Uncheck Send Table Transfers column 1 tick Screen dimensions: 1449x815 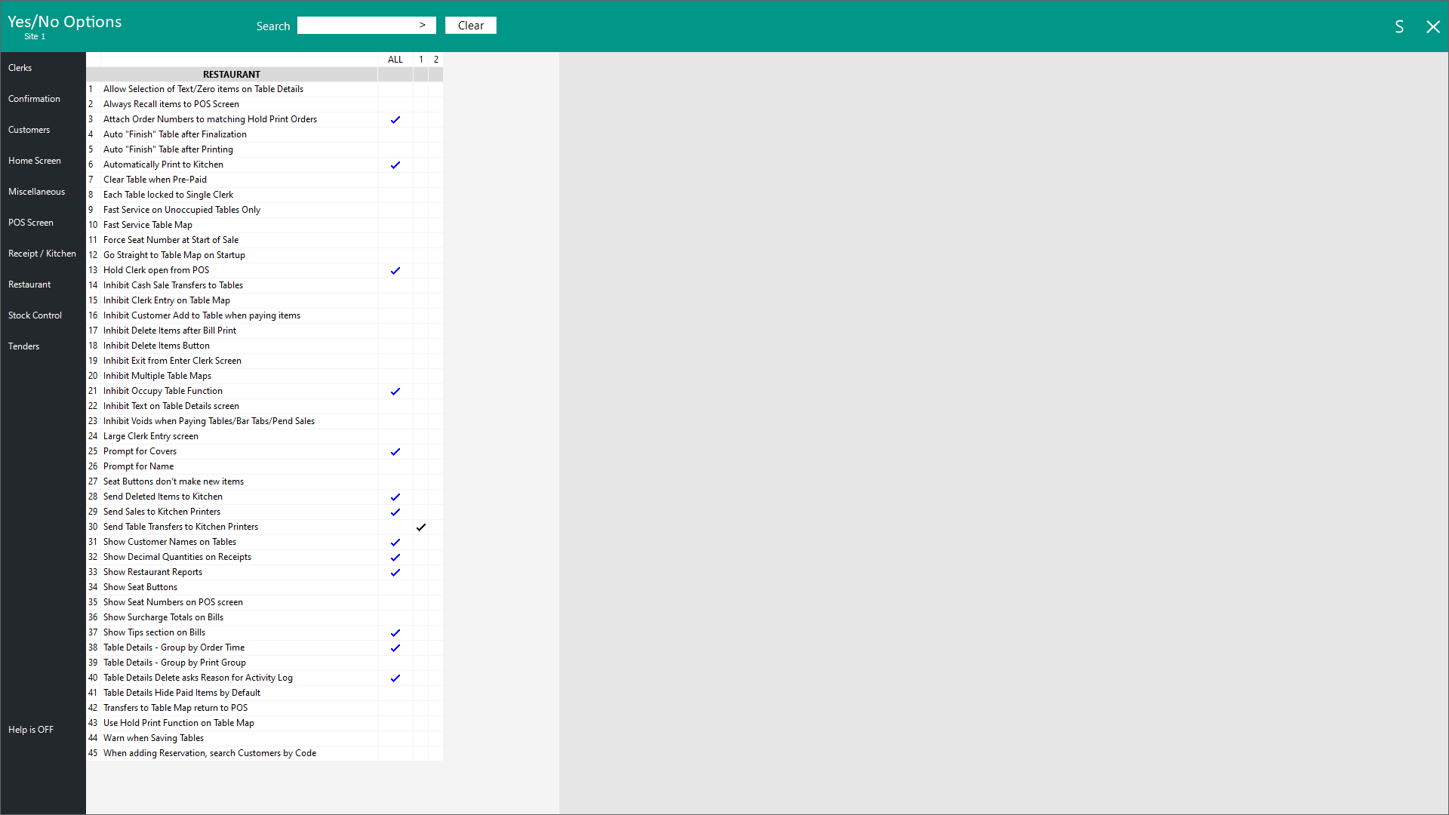tap(420, 527)
